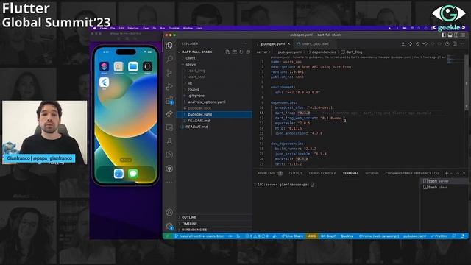The height and width of the screenshot is (265, 471).
Task: Open the Extensions view
Action: 169,100
